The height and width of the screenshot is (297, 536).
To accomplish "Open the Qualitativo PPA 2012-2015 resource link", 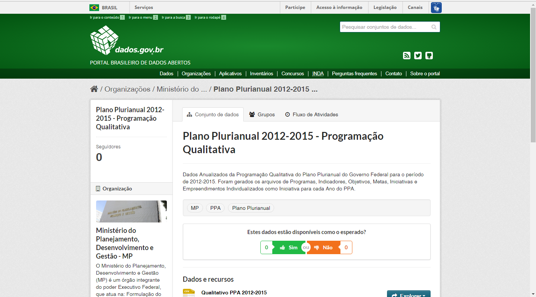I will [x=234, y=293].
